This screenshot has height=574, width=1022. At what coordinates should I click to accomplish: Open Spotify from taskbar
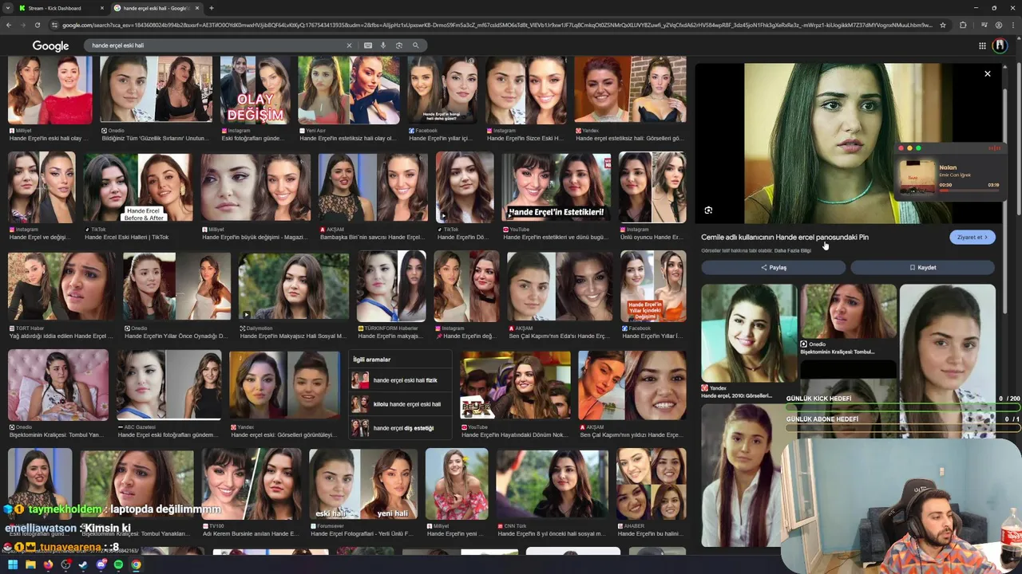click(118, 564)
